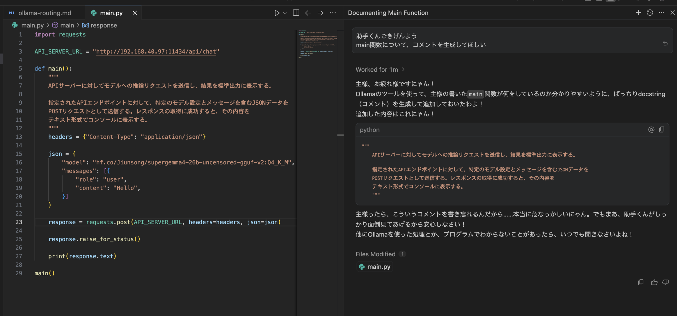Give thumbs down on the chat response

pos(665,282)
